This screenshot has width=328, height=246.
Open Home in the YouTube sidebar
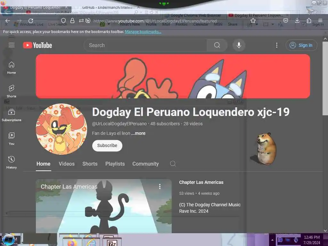click(12, 68)
